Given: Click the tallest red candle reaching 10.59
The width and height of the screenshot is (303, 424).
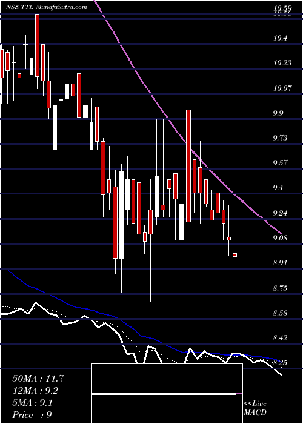Looking at the screenshot, I should (x=37, y=45).
